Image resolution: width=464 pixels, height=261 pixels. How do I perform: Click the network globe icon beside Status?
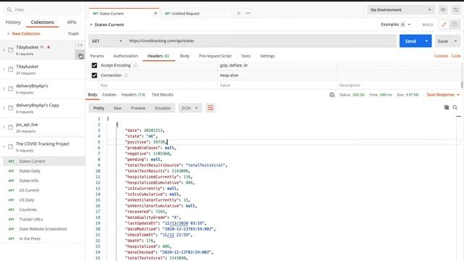[x=332, y=95]
